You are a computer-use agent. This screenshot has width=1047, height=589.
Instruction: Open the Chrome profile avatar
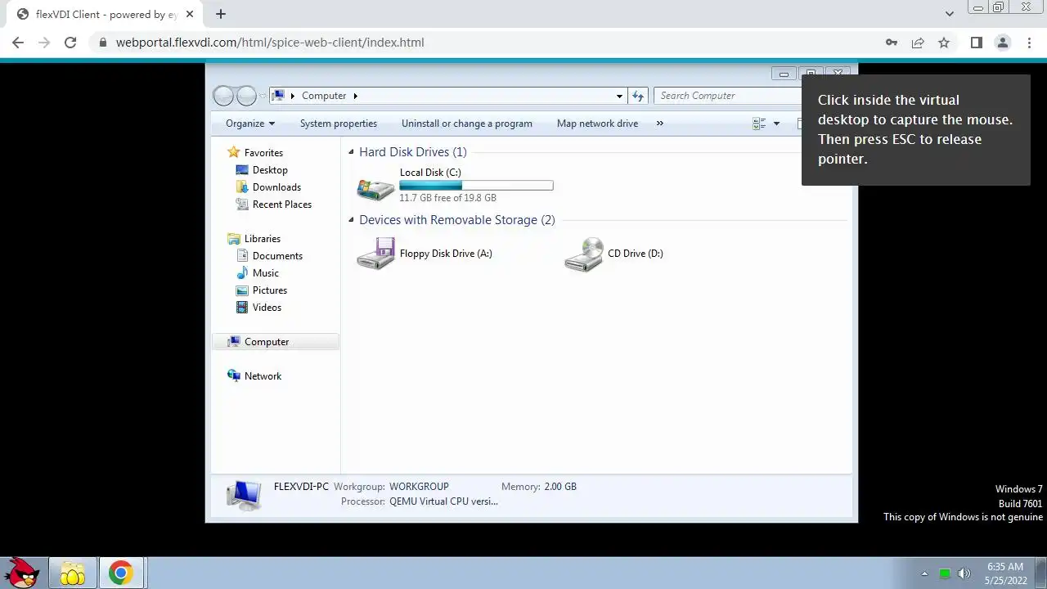1002,43
